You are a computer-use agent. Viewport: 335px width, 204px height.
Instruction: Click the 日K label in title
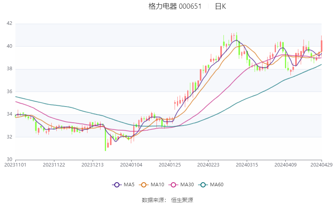point(220,6)
